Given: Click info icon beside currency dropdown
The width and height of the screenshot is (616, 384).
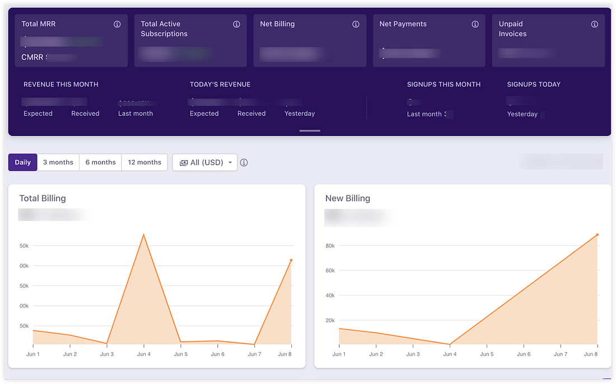Looking at the screenshot, I should (244, 163).
